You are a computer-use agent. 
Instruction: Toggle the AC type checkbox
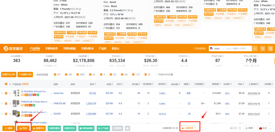111,74
